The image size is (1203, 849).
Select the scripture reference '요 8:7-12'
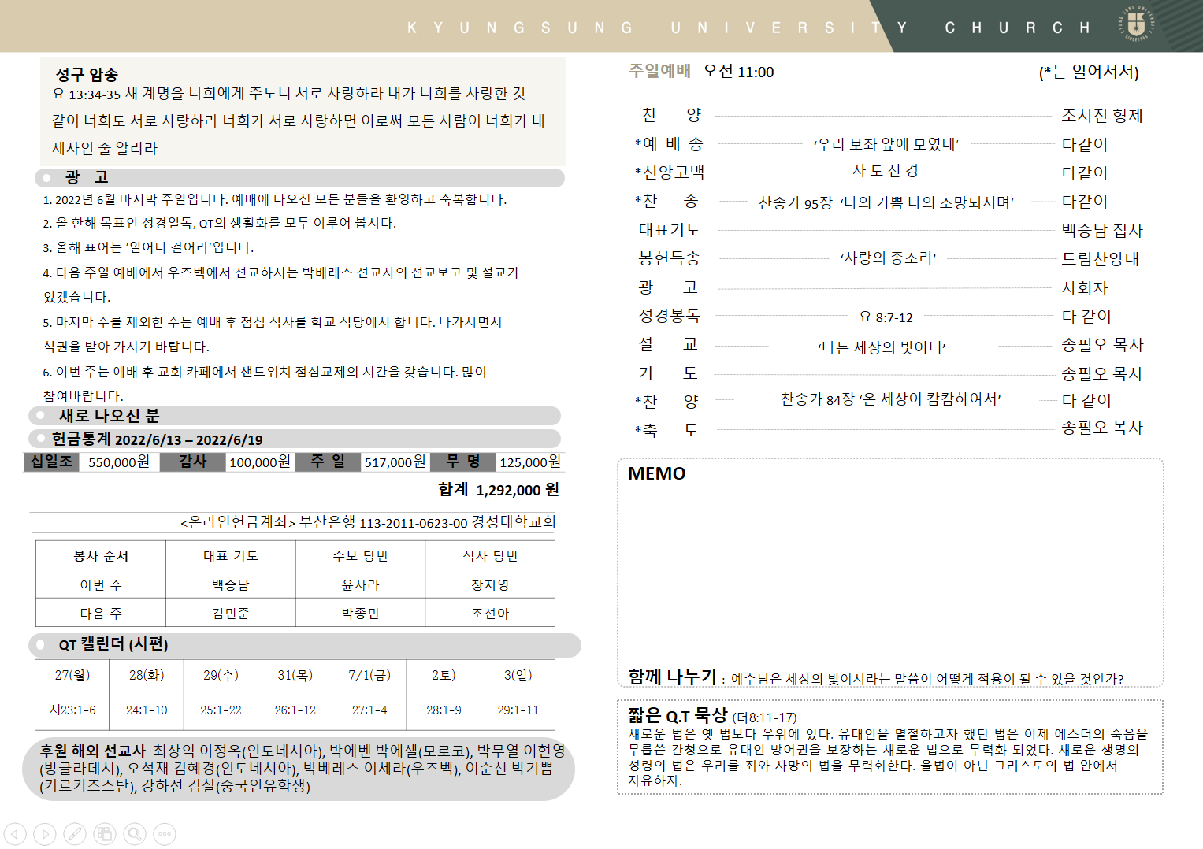(886, 317)
